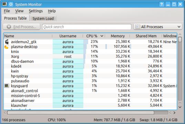Screen dimensions: 185x124
Task: Open the File menu
Action: pos(7,11)
